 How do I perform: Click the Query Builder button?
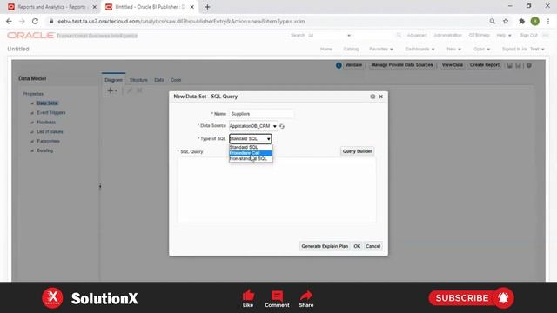357,151
